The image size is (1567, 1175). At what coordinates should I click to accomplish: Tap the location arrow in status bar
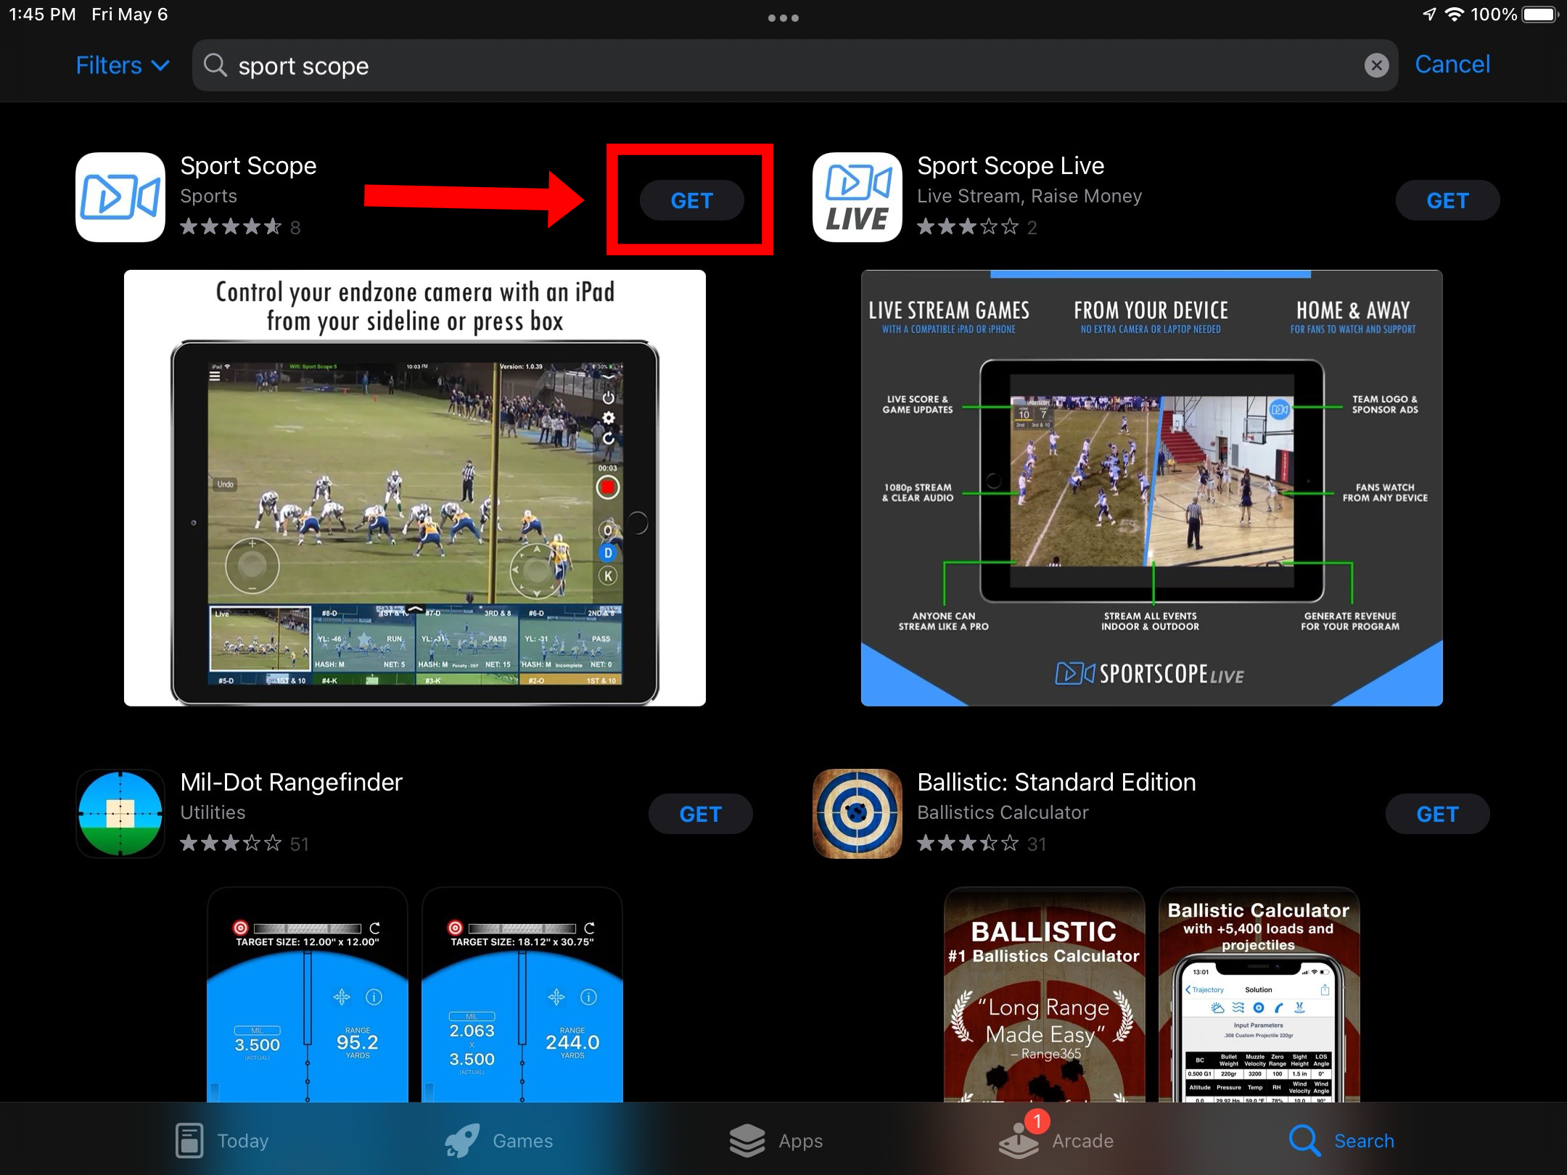coord(1429,15)
